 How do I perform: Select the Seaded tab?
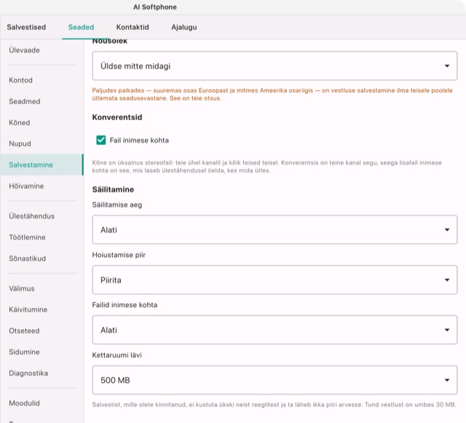(81, 27)
